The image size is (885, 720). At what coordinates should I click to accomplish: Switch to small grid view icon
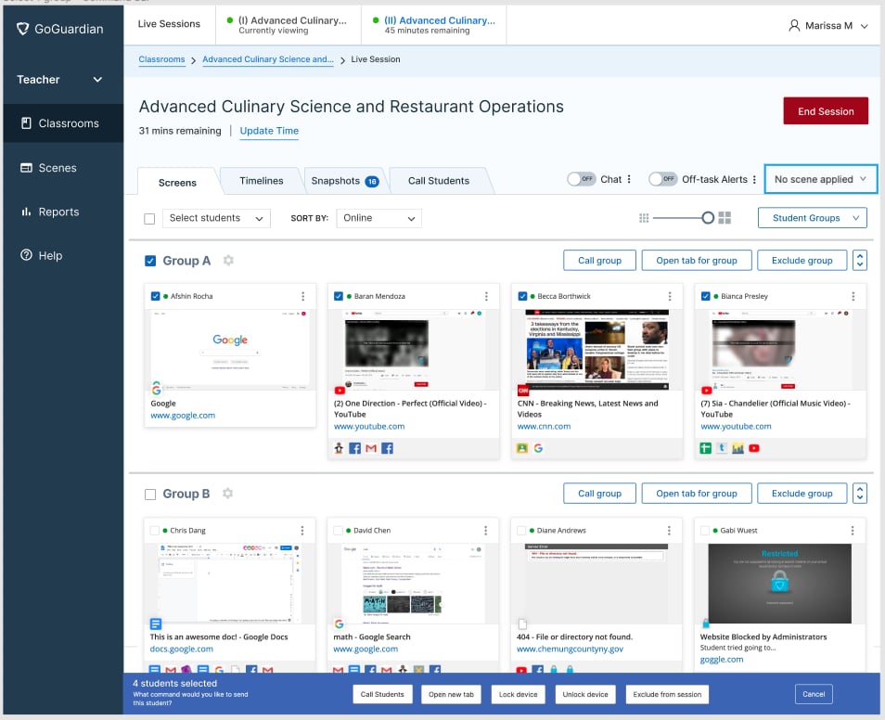tap(644, 218)
